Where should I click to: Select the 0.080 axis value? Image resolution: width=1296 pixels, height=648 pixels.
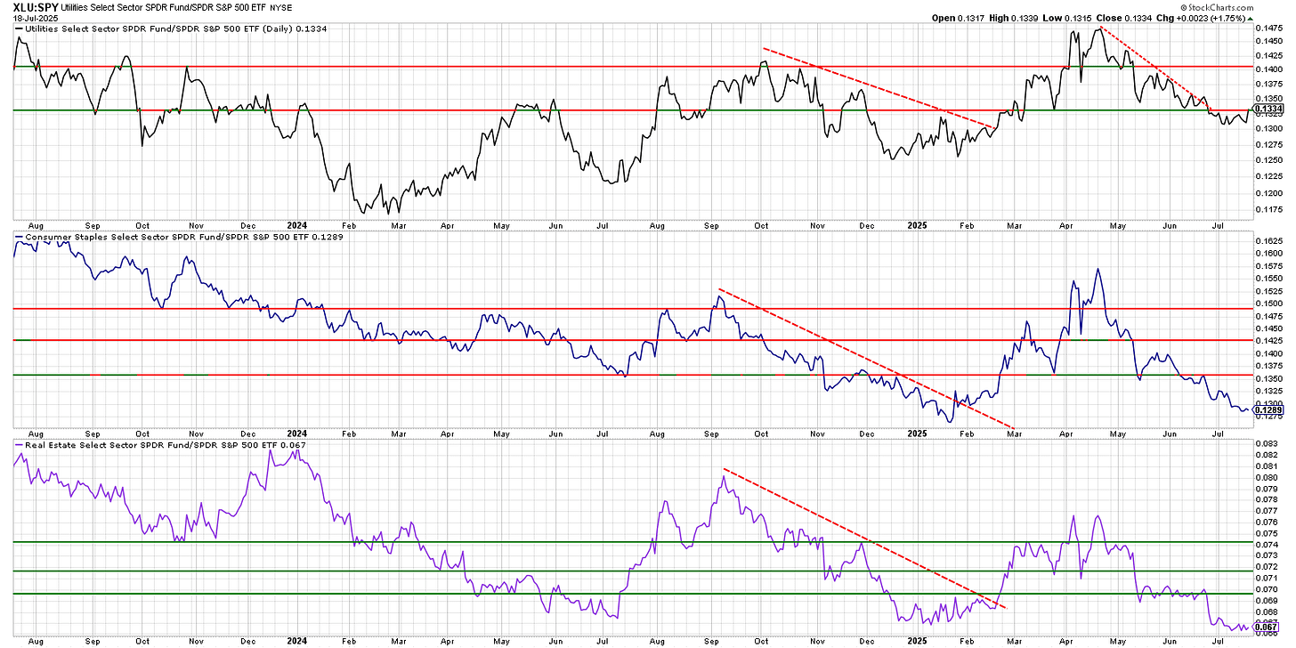click(1267, 477)
